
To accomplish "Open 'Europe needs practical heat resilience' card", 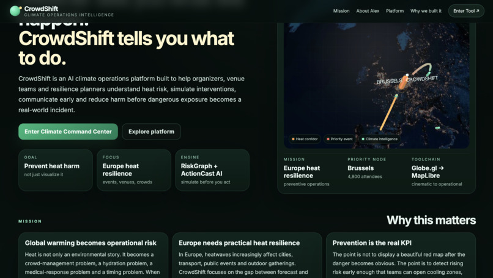I will pyautogui.click(x=247, y=255).
